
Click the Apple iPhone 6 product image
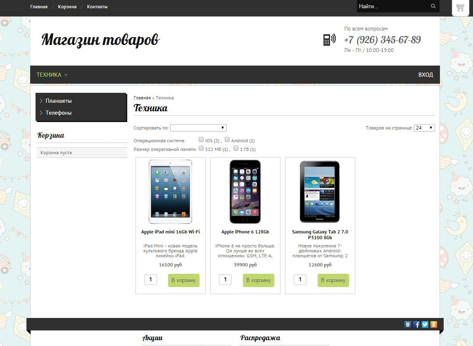point(245,192)
